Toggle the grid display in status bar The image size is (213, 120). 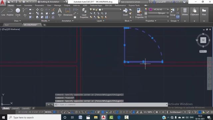pyautogui.click(x=55, y=112)
